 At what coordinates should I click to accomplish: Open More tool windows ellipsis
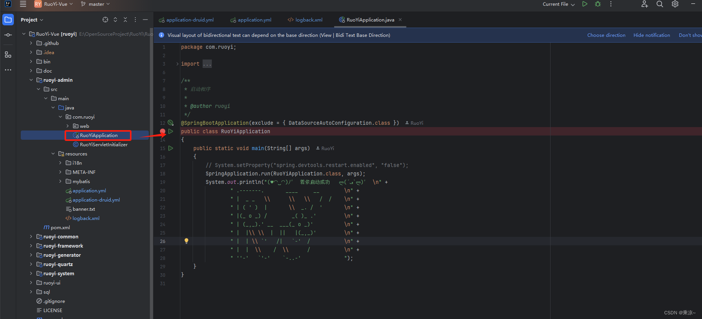pos(8,70)
